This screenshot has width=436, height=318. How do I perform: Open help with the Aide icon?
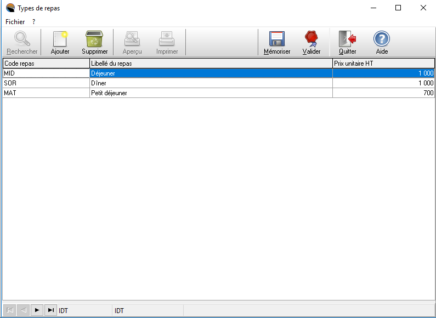[382, 39]
